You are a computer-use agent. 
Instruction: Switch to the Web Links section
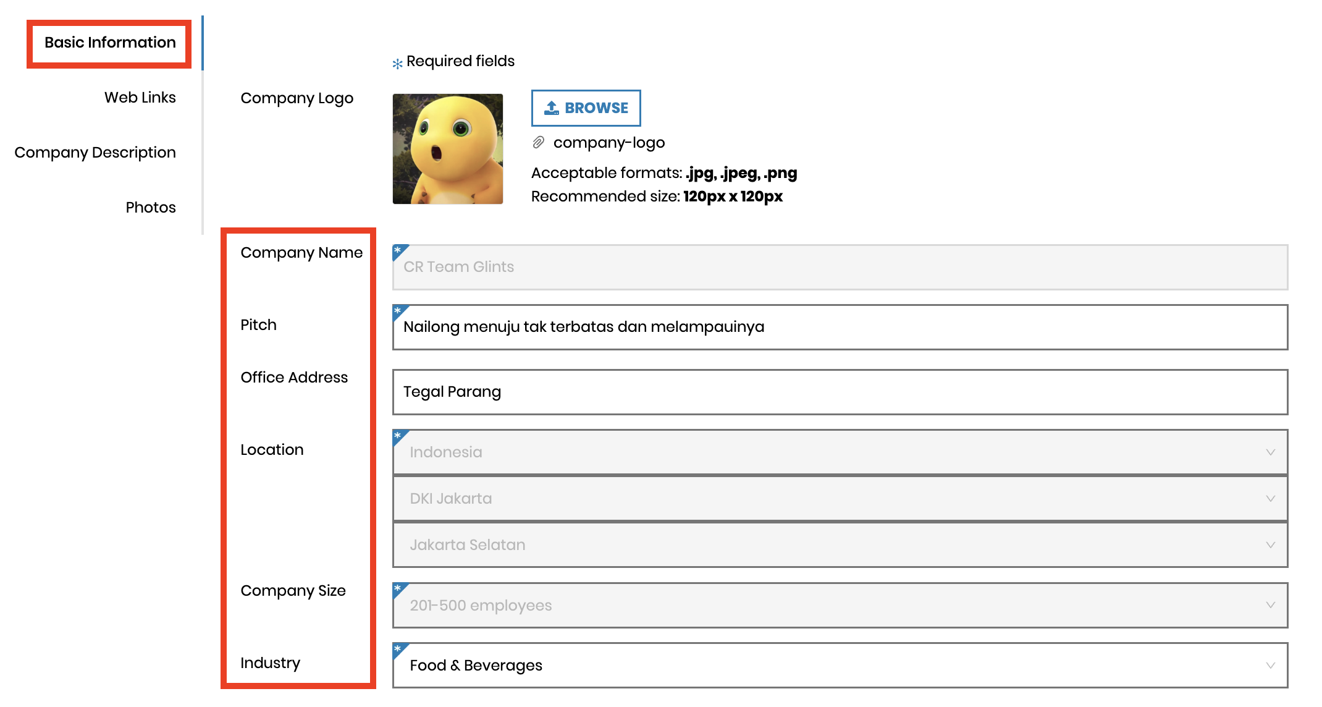(x=140, y=97)
